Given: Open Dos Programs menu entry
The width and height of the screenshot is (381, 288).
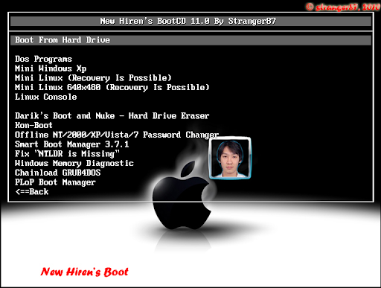Looking at the screenshot, I should (x=43, y=59).
